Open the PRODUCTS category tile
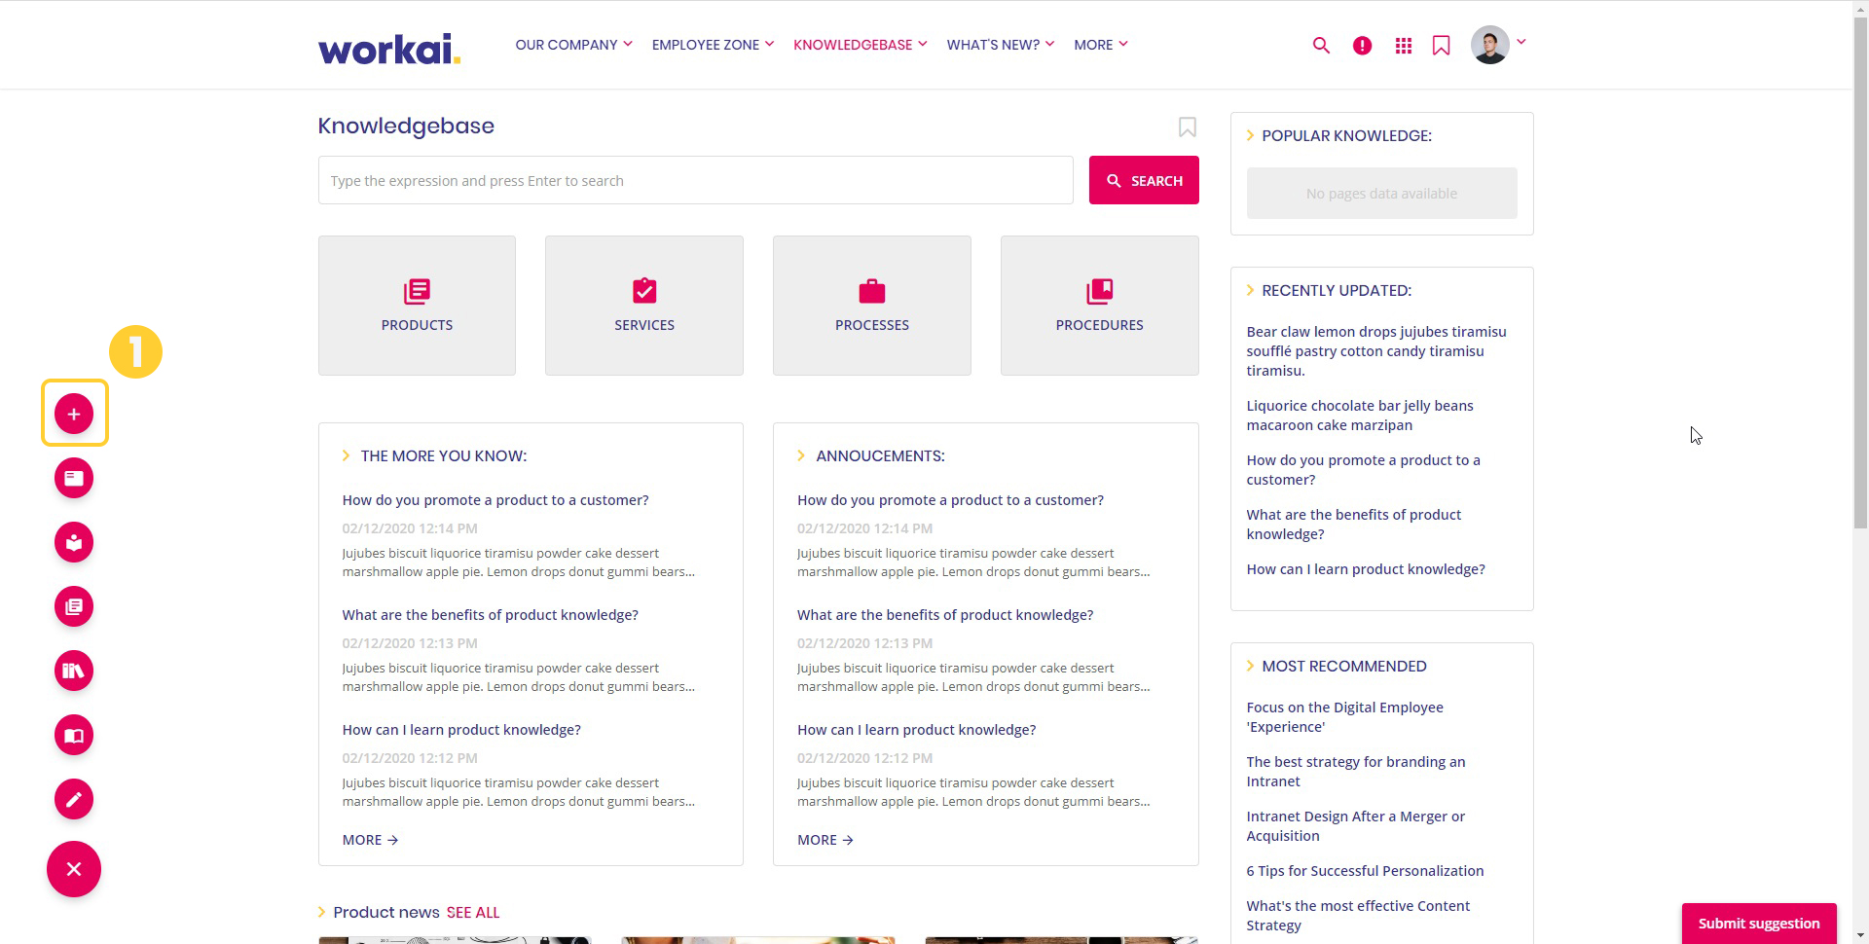 pyautogui.click(x=417, y=306)
